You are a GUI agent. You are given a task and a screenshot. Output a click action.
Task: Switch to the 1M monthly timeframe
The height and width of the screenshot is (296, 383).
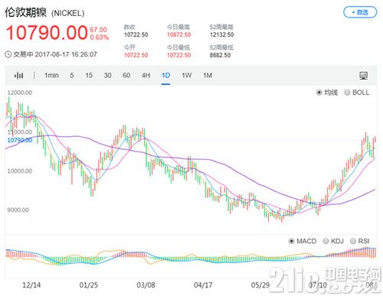208,75
